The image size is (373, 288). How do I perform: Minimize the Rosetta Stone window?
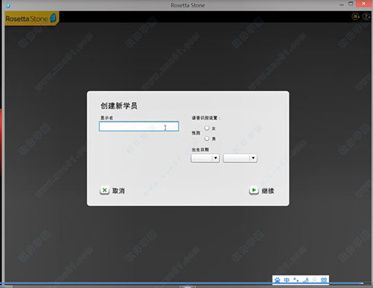point(342,4)
